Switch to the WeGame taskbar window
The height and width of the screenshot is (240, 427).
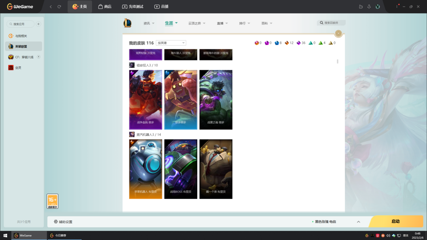(x=29, y=235)
